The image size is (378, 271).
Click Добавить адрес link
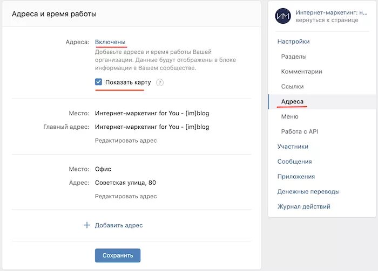(x=119, y=225)
